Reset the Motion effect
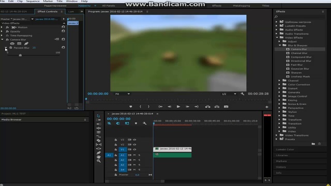Viewport: 331px width, 186px height. pyautogui.click(x=63, y=27)
